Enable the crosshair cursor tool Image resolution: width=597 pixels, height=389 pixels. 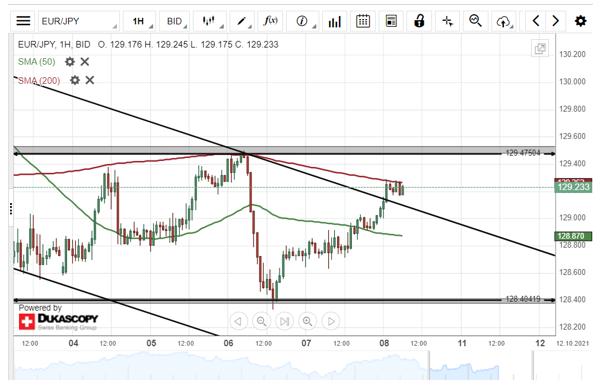(447, 21)
